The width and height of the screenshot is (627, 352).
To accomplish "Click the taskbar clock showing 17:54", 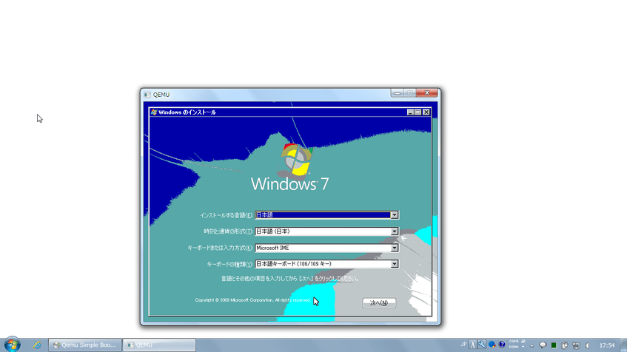I will coord(607,345).
